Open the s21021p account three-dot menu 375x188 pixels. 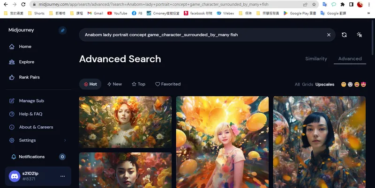62,176
